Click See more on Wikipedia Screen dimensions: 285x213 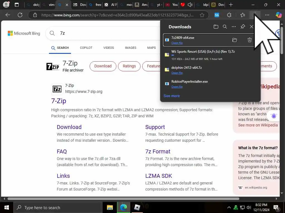pos(258,125)
